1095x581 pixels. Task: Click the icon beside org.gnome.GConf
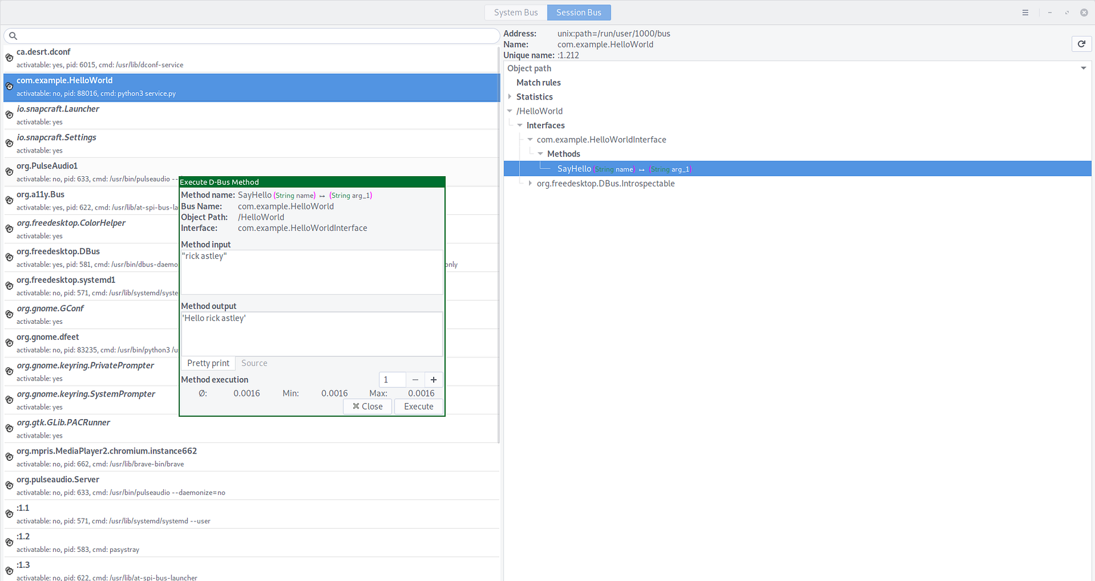coord(10,314)
